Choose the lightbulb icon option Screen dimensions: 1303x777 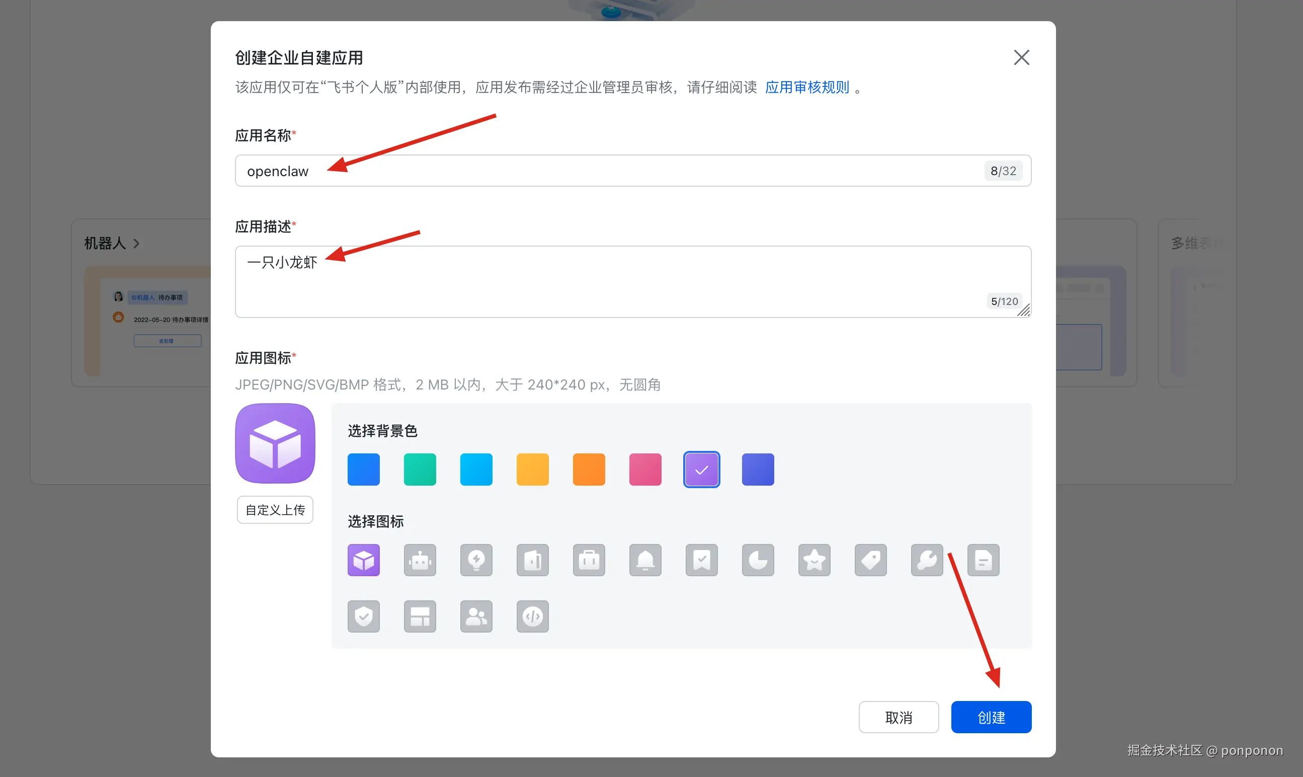[x=476, y=560]
